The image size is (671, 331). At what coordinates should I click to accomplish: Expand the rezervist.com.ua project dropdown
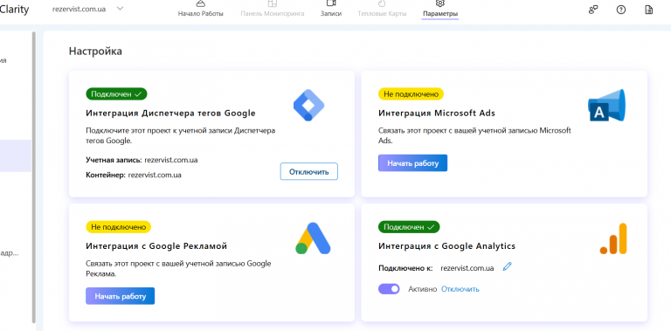(x=120, y=9)
